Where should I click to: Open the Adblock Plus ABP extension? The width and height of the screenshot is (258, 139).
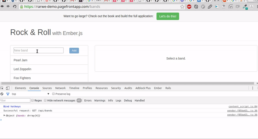189,7
